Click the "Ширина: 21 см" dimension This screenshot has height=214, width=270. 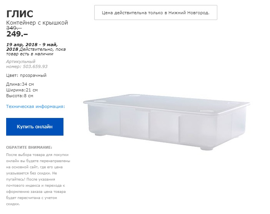[22, 90]
